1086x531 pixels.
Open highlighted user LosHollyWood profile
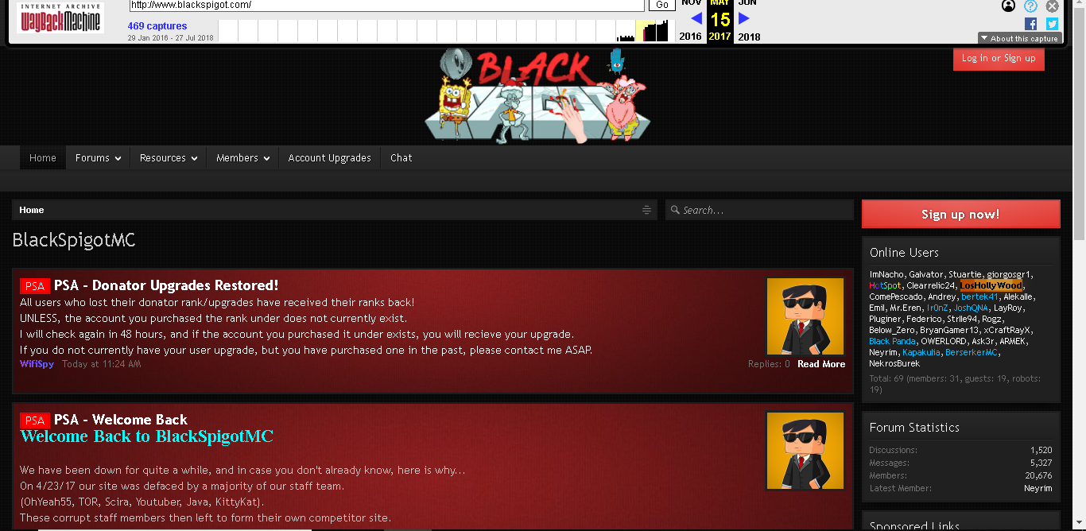991,285
